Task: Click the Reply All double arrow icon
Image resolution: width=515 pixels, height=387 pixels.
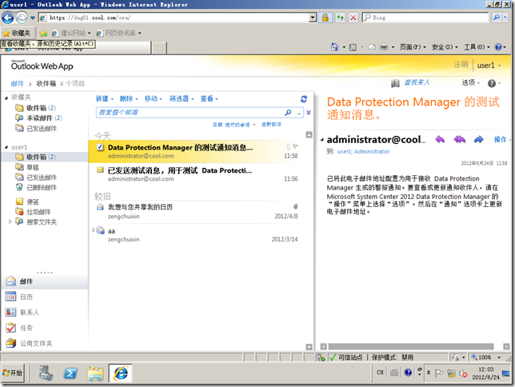Action: click(x=460, y=140)
